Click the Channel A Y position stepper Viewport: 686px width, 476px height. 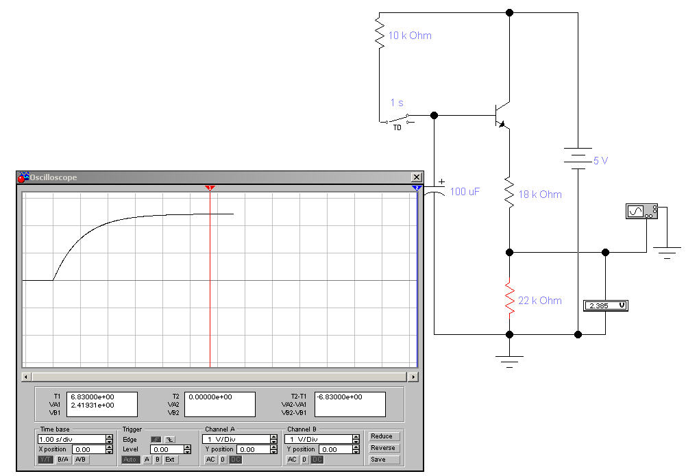point(274,449)
